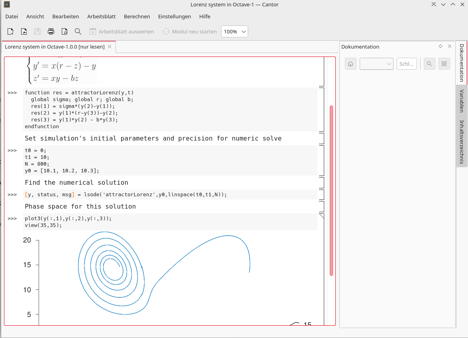468x338 pixels.
Task: Close the Lorenz system worksheet tab
Action: click(x=110, y=47)
